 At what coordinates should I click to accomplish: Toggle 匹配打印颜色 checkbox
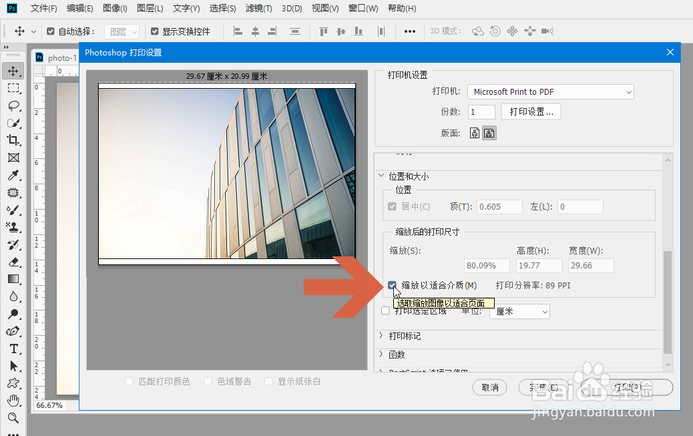(129, 381)
